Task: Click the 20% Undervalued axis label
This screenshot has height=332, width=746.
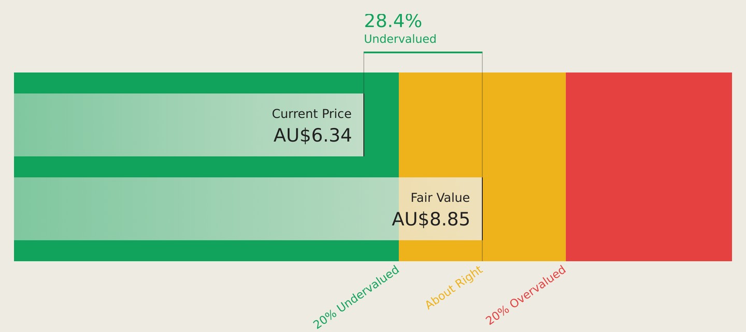Action: (x=356, y=297)
